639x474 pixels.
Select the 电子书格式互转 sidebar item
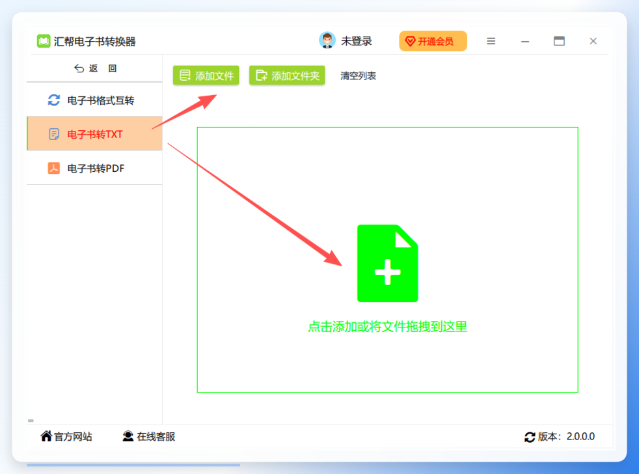point(94,100)
